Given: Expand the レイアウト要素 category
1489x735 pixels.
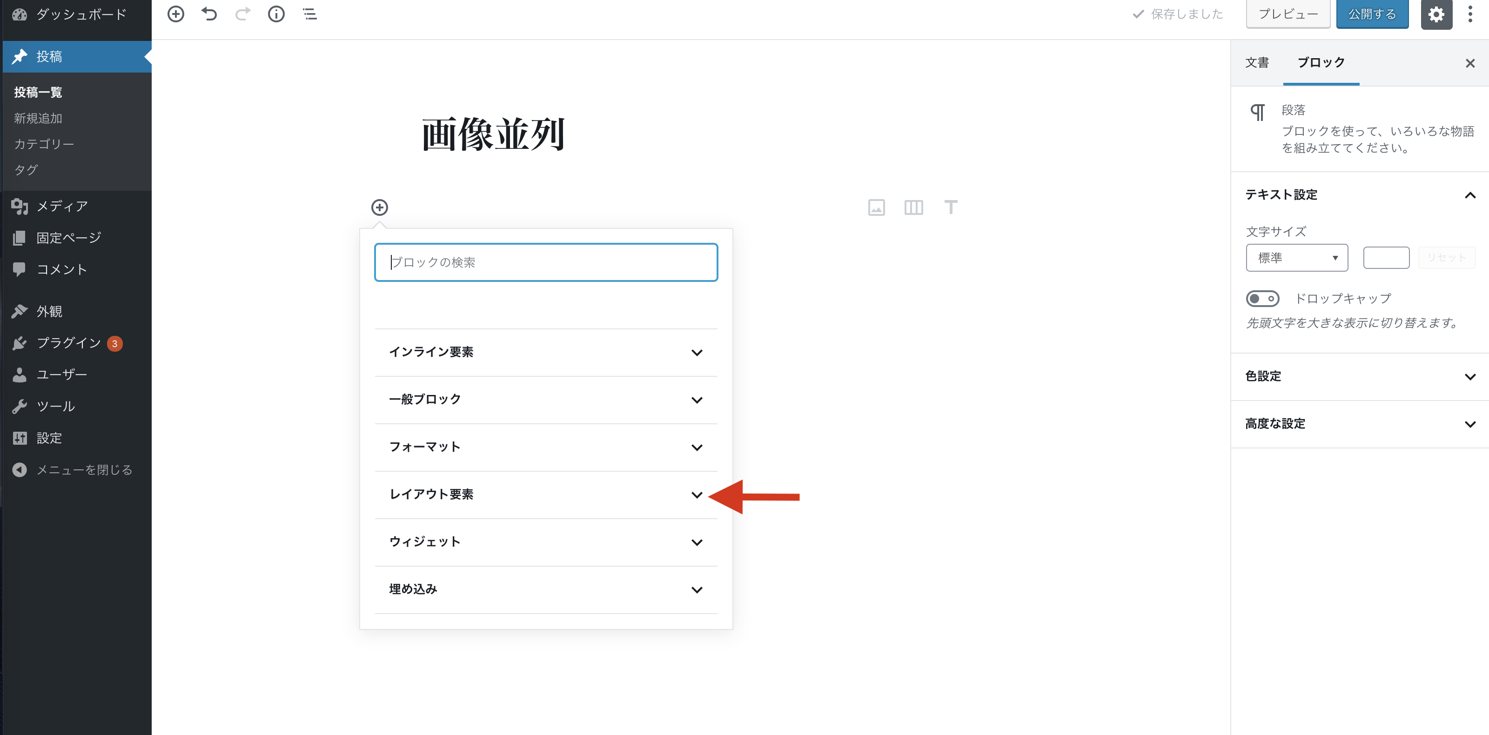Looking at the screenshot, I should click(546, 494).
